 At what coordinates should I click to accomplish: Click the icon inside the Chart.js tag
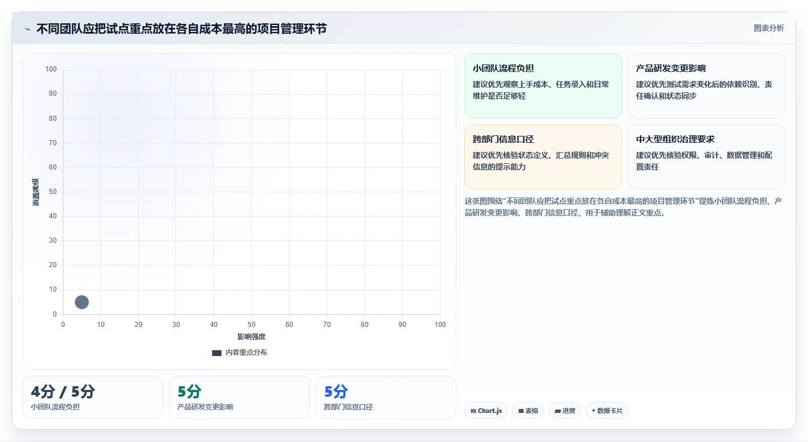coord(473,411)
